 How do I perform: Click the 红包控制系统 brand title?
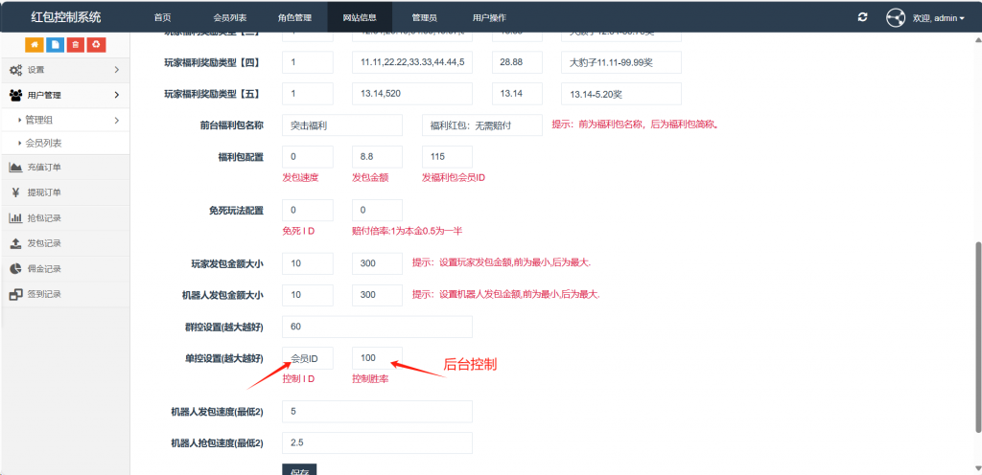pos(66,17)
